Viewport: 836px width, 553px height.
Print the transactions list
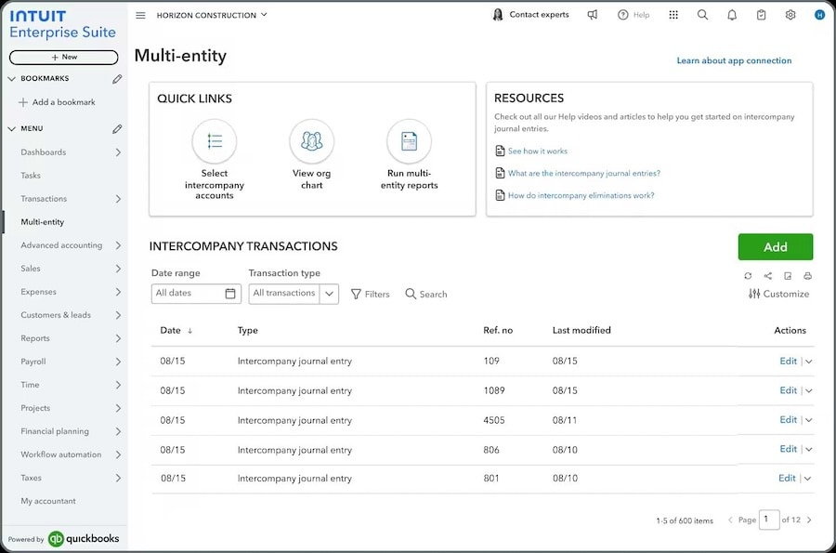coord(807,276)
